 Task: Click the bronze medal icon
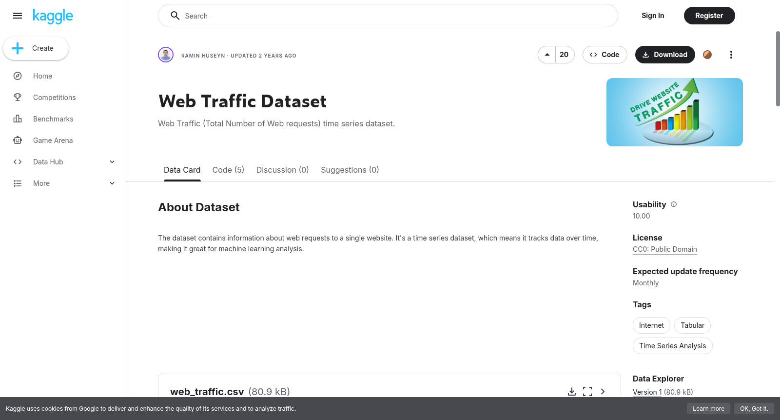point(707,55)
